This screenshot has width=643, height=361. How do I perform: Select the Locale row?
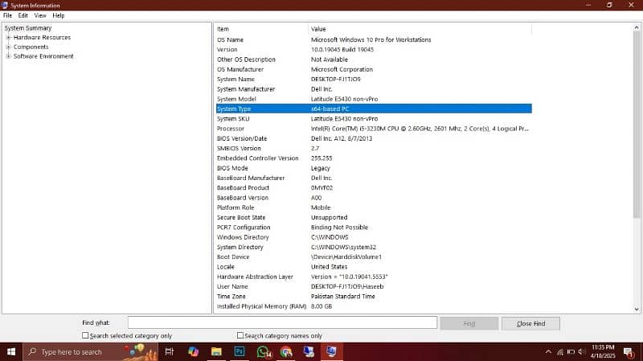pos(374,267)
